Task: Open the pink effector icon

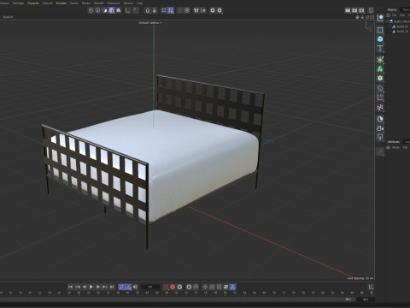Action: point(380,108)
